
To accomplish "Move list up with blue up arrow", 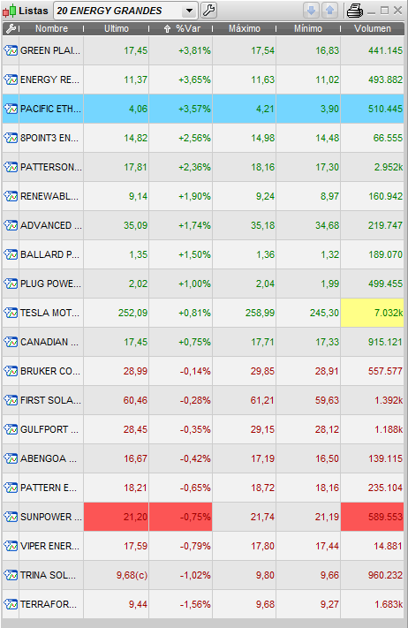I will (x=329, y=11).
